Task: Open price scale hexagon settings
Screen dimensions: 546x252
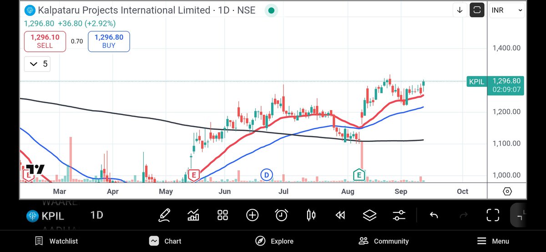Action: 507,191
